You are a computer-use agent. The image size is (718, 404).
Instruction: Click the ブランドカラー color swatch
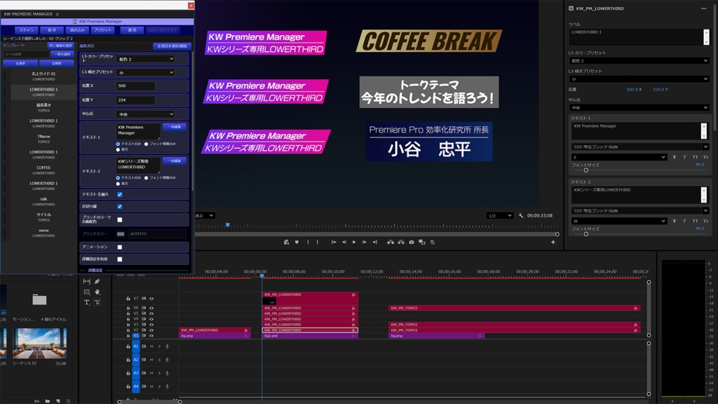121,234
